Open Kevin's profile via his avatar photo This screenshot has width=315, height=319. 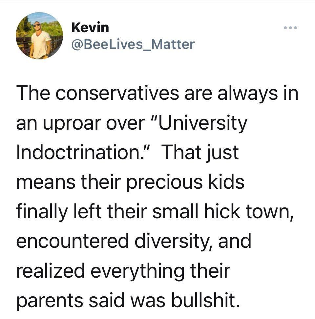click(39, 36)
